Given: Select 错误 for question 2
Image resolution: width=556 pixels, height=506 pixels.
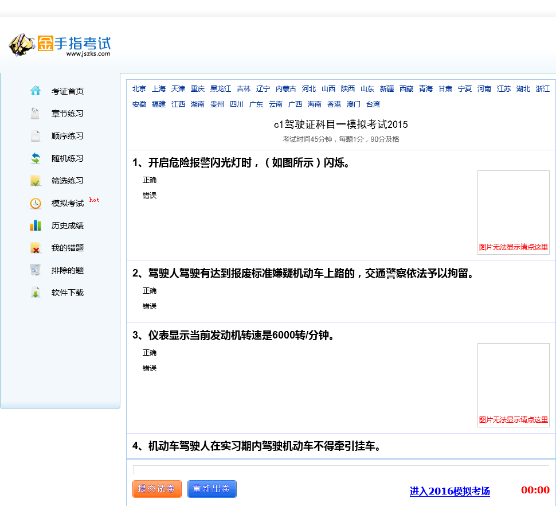Looking at the screenshot, I should click(x=149, y=306).
